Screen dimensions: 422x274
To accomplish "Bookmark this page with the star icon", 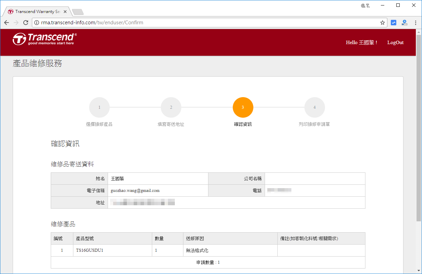I will pyautogui.click(x=382, y=23).
